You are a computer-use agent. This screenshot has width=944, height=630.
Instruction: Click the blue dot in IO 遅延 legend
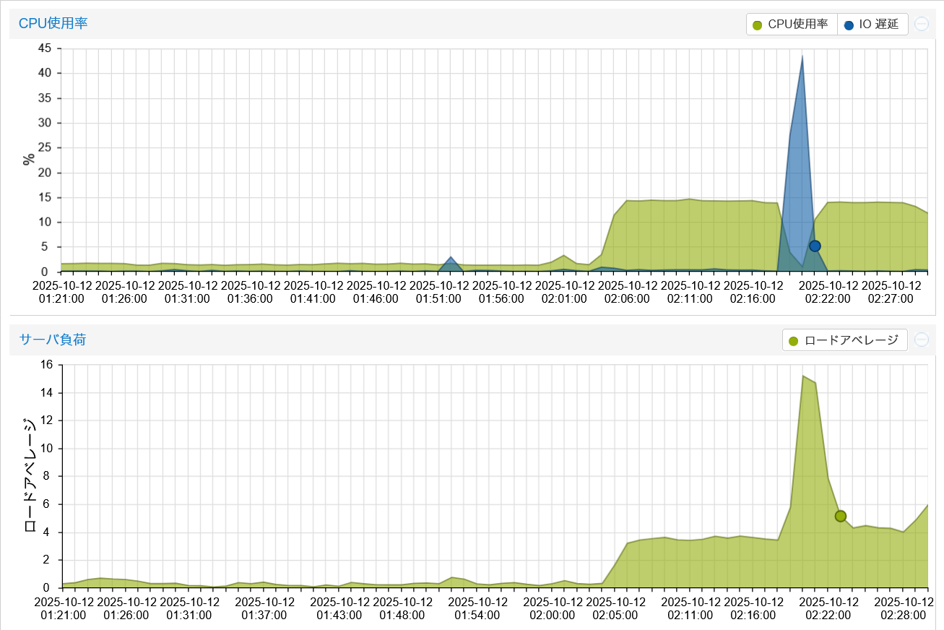point(848,25)
